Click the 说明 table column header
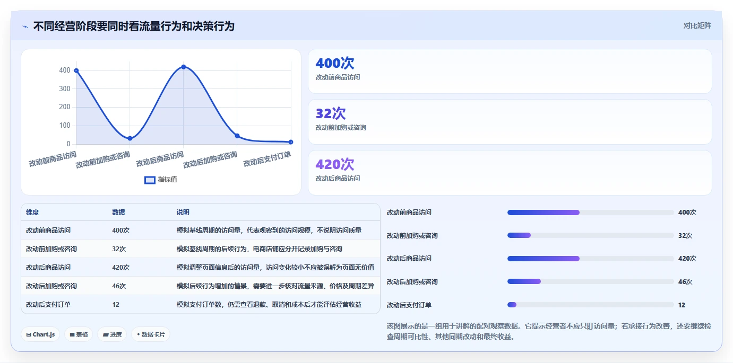This screenshot has width=733, height=363. pos(183,213)
